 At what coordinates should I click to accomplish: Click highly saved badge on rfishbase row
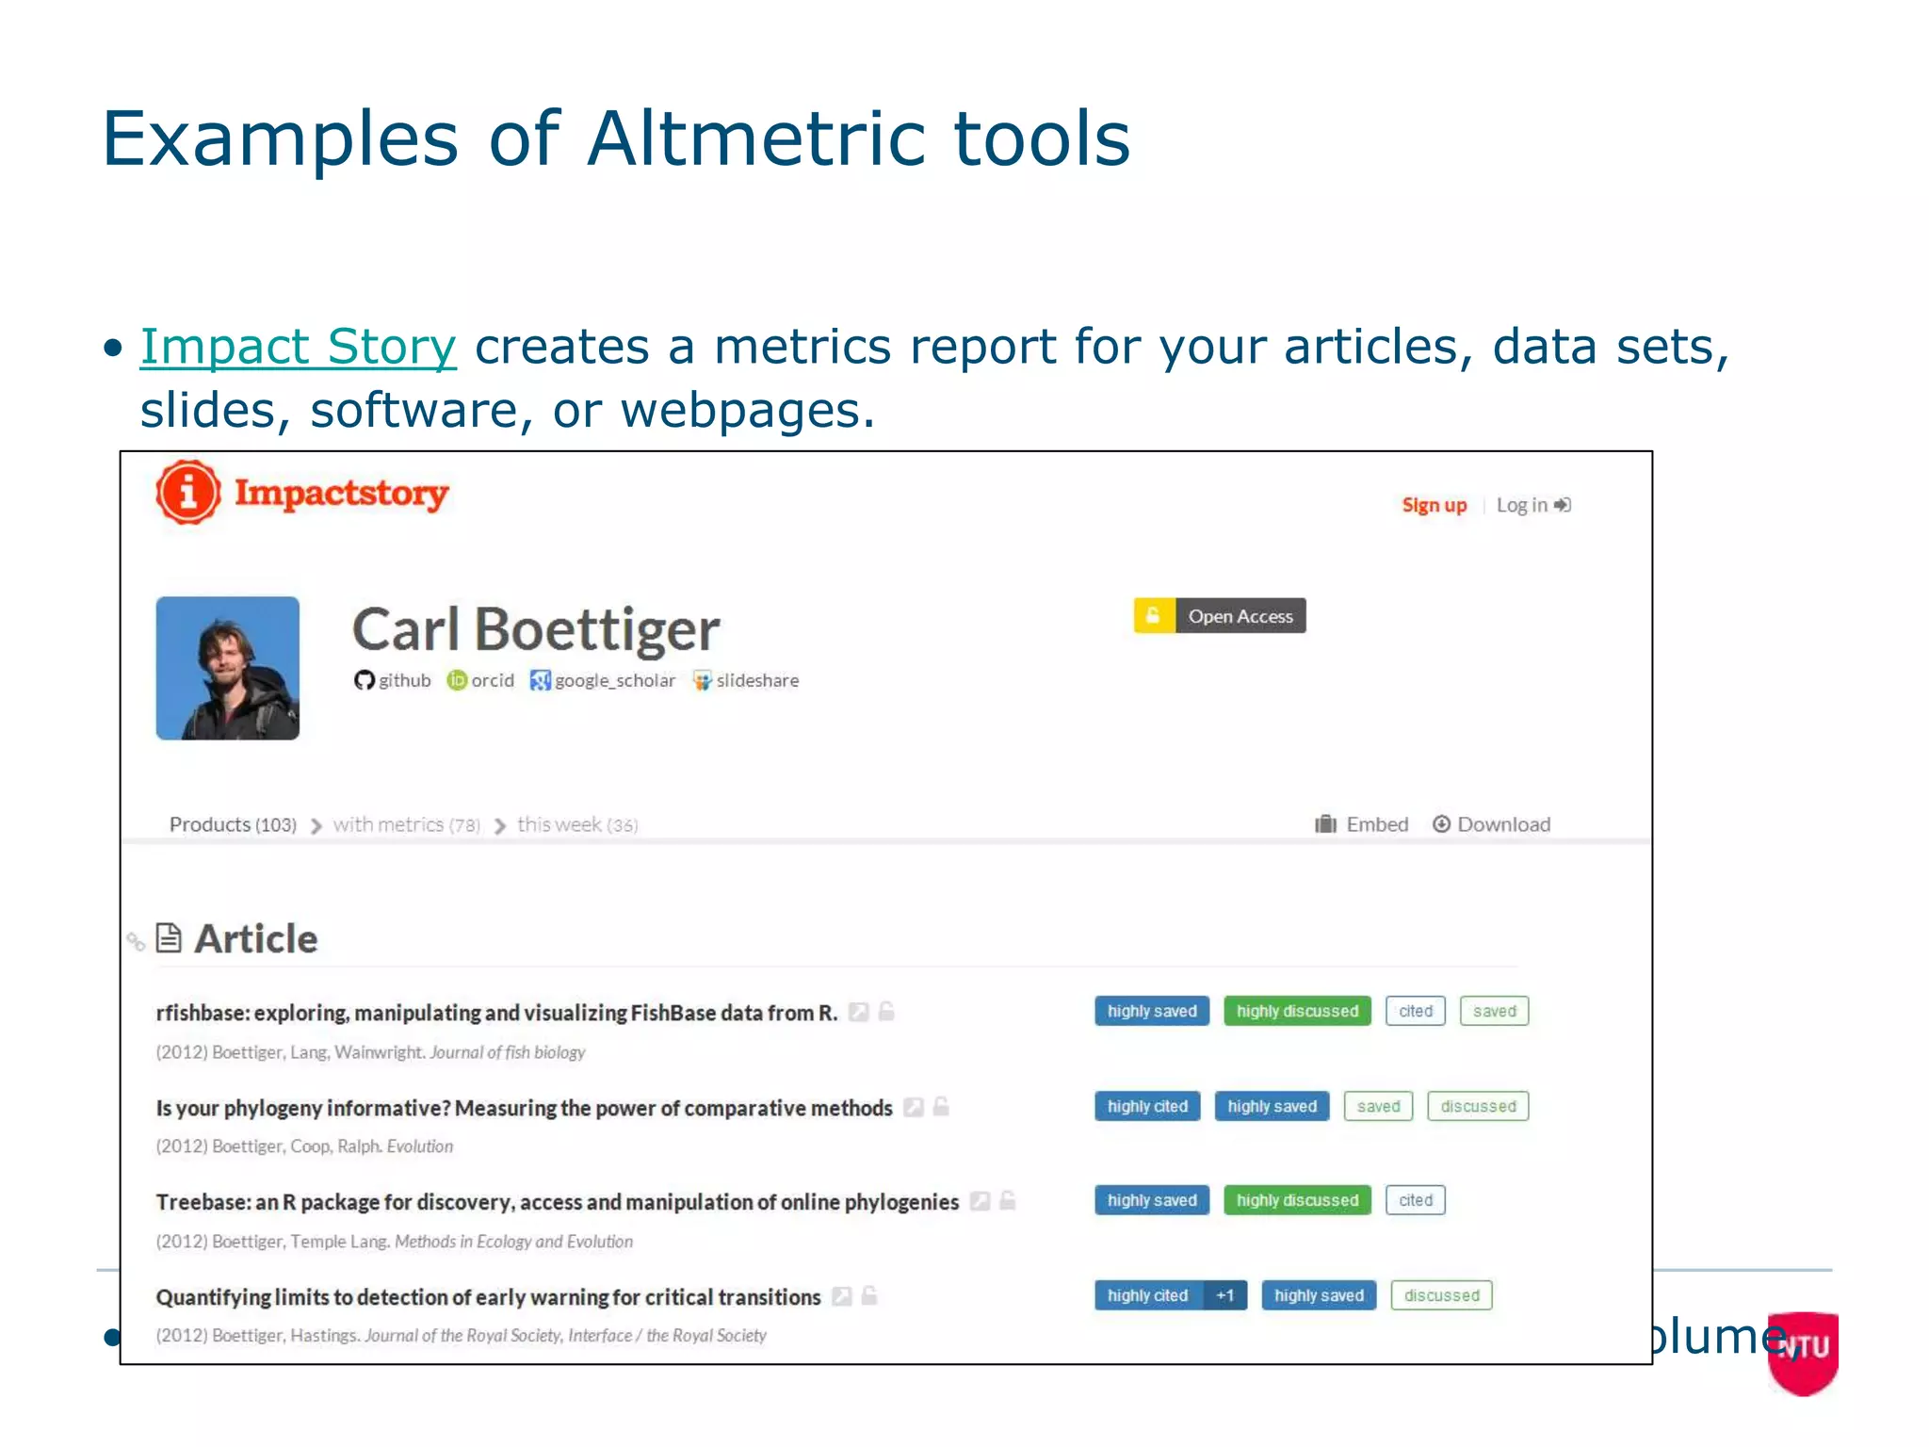pos(1152,1011)
